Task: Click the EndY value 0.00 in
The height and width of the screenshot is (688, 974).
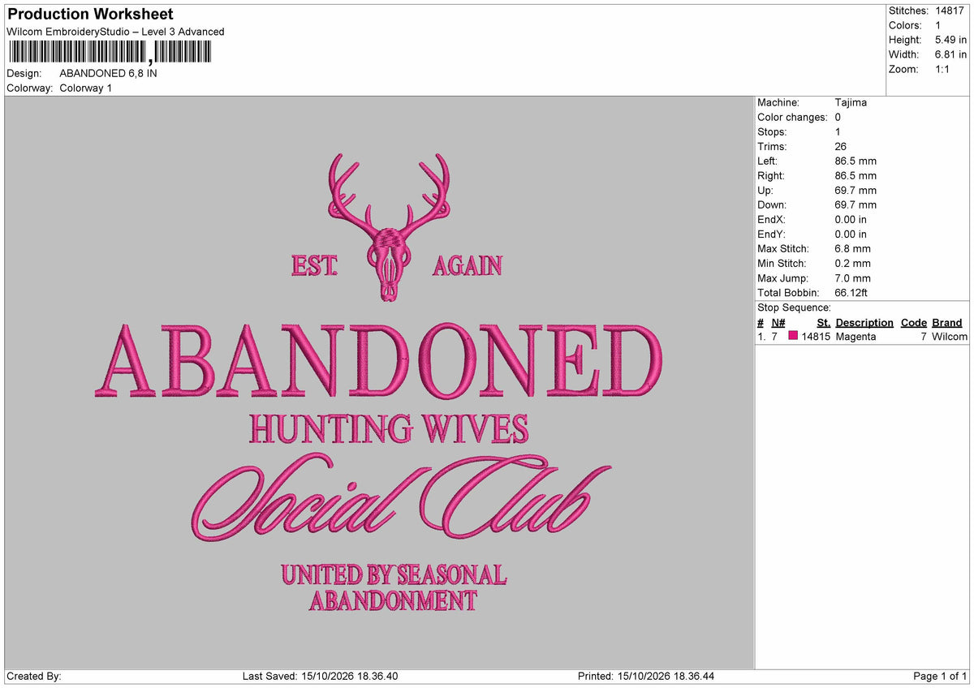Action: (x=851, y=234)
